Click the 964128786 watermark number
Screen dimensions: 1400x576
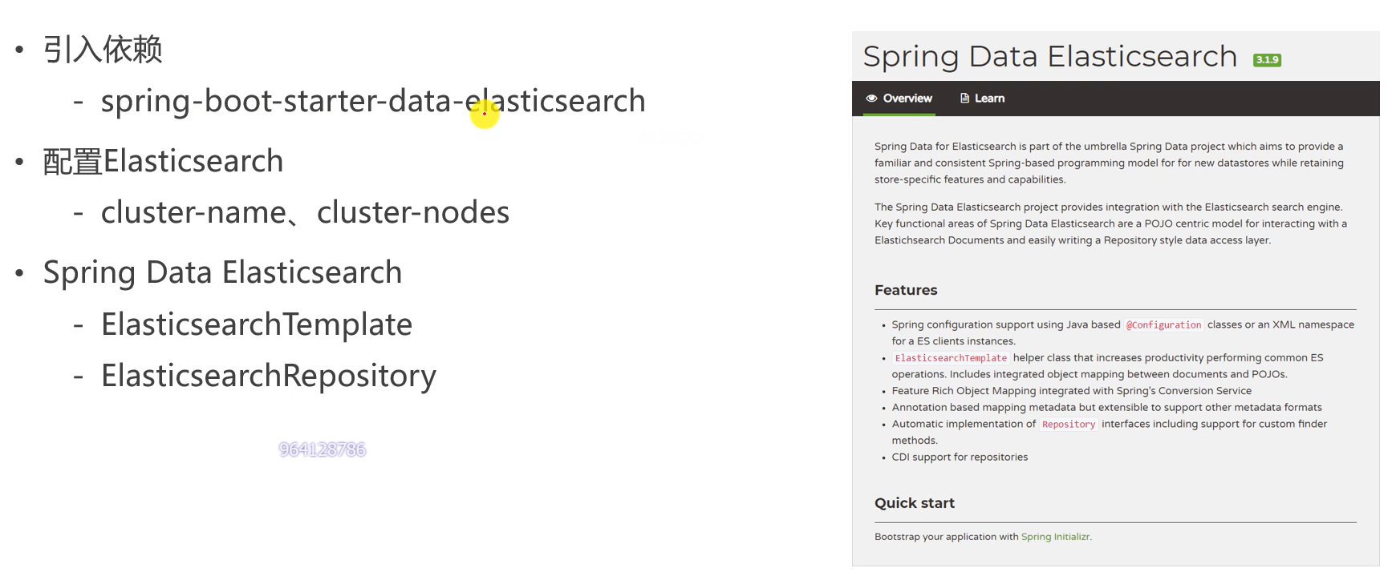(x=323, y=449)
